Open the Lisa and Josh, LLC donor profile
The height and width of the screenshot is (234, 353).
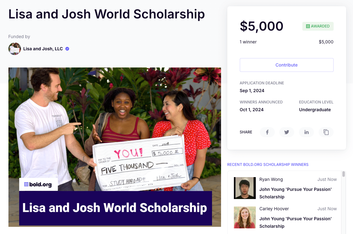[43, 49]
